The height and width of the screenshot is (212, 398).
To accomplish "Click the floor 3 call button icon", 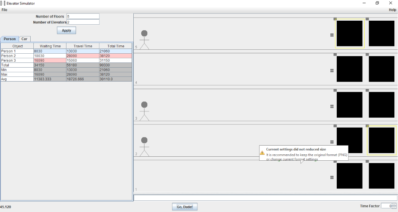I will click(332, 107).
